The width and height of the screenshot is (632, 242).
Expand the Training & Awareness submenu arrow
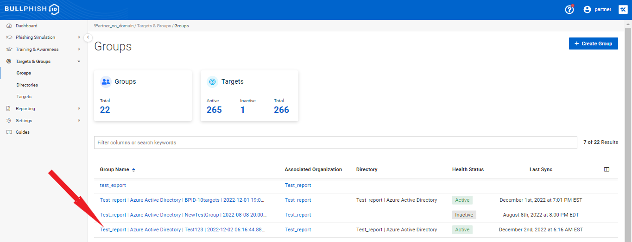79,50
